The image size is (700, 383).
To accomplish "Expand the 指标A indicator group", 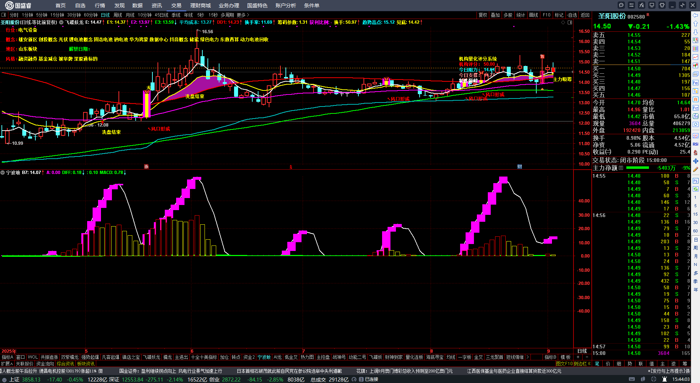I will (8, 357).
